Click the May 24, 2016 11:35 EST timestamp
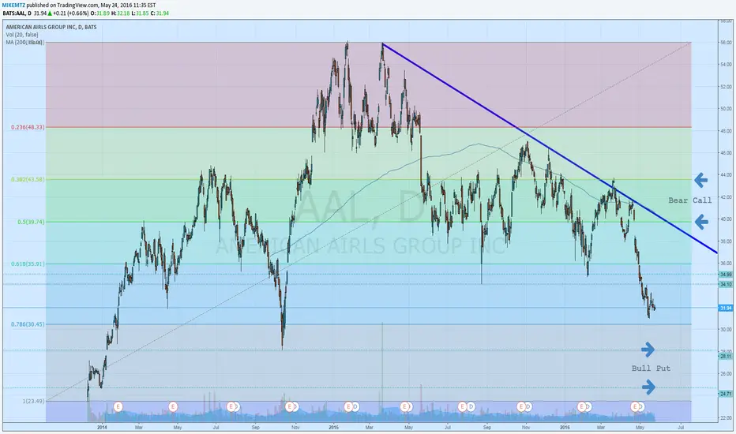 pyautogui.click(x=128, y=6)
